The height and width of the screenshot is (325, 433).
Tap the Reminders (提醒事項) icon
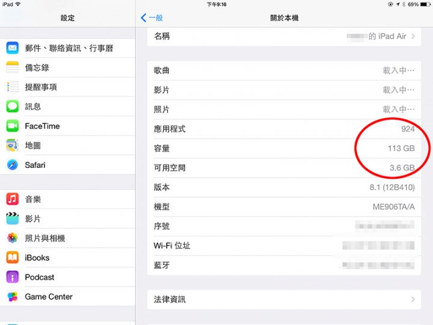(13, 87)
